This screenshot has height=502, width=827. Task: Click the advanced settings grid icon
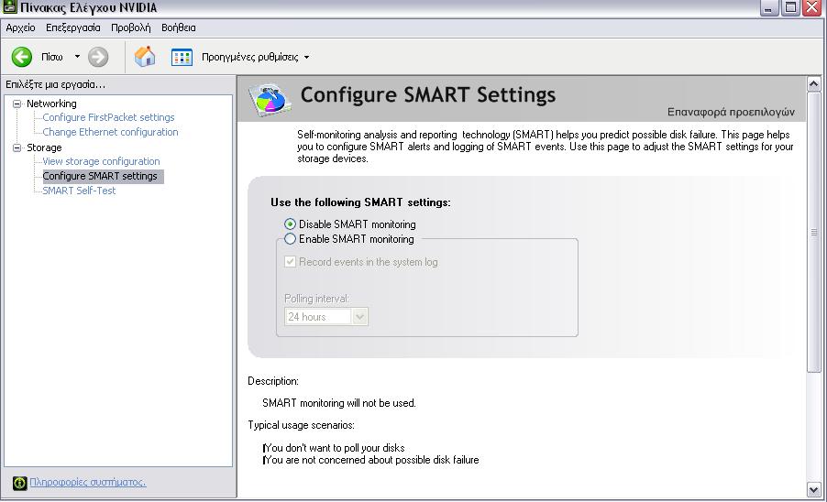(182, 57)
